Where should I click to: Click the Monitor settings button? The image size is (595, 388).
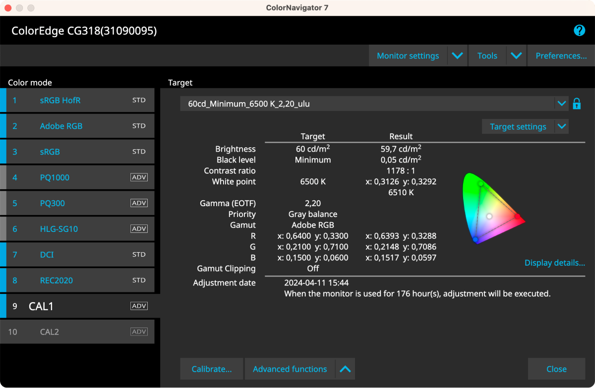click(408, 56)
